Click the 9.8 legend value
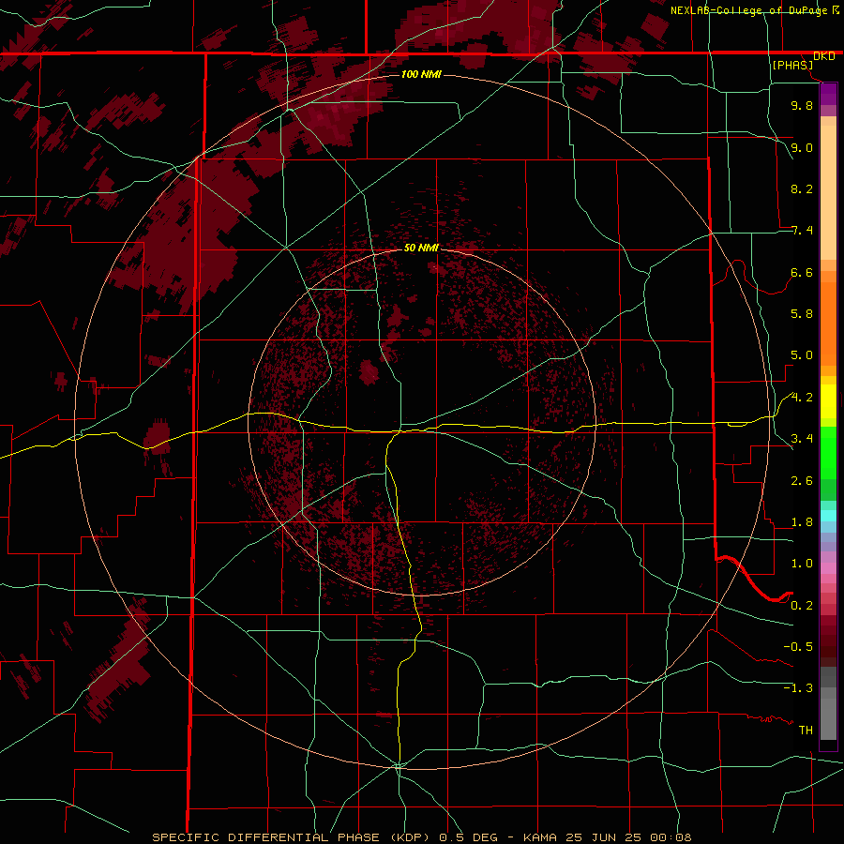 pos(802,105)
